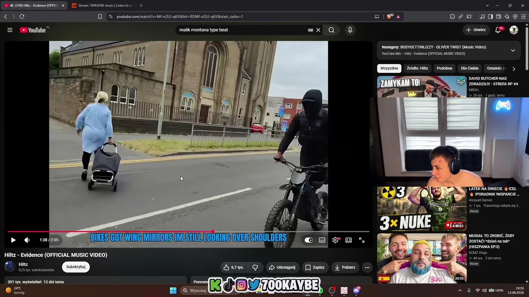
Task: Run the search with the magnifier button
Action: click(331, 30)
